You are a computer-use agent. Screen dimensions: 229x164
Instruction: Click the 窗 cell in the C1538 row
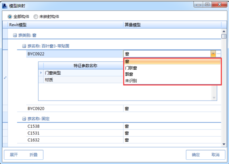(172, 126)
